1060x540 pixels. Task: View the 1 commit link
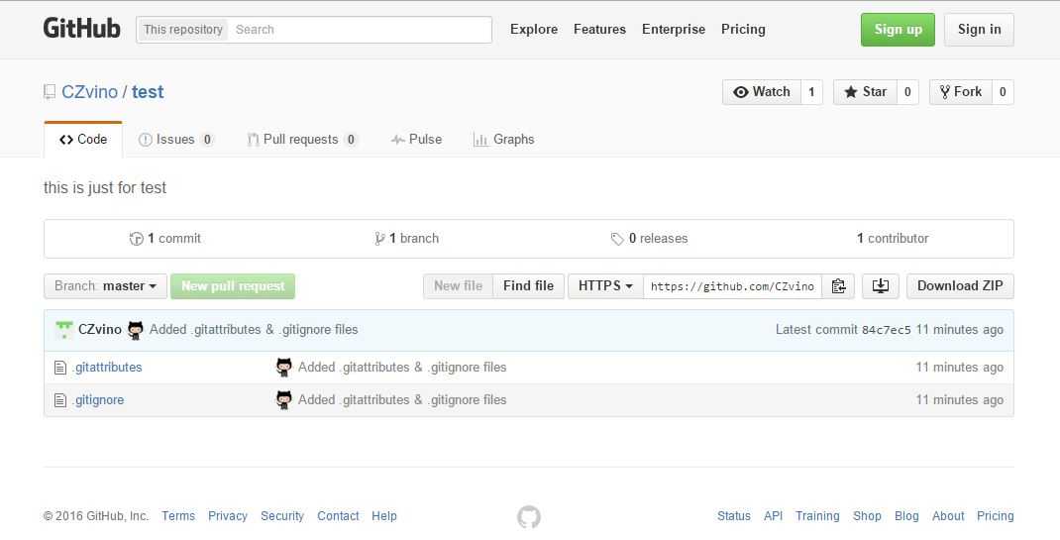165,239
